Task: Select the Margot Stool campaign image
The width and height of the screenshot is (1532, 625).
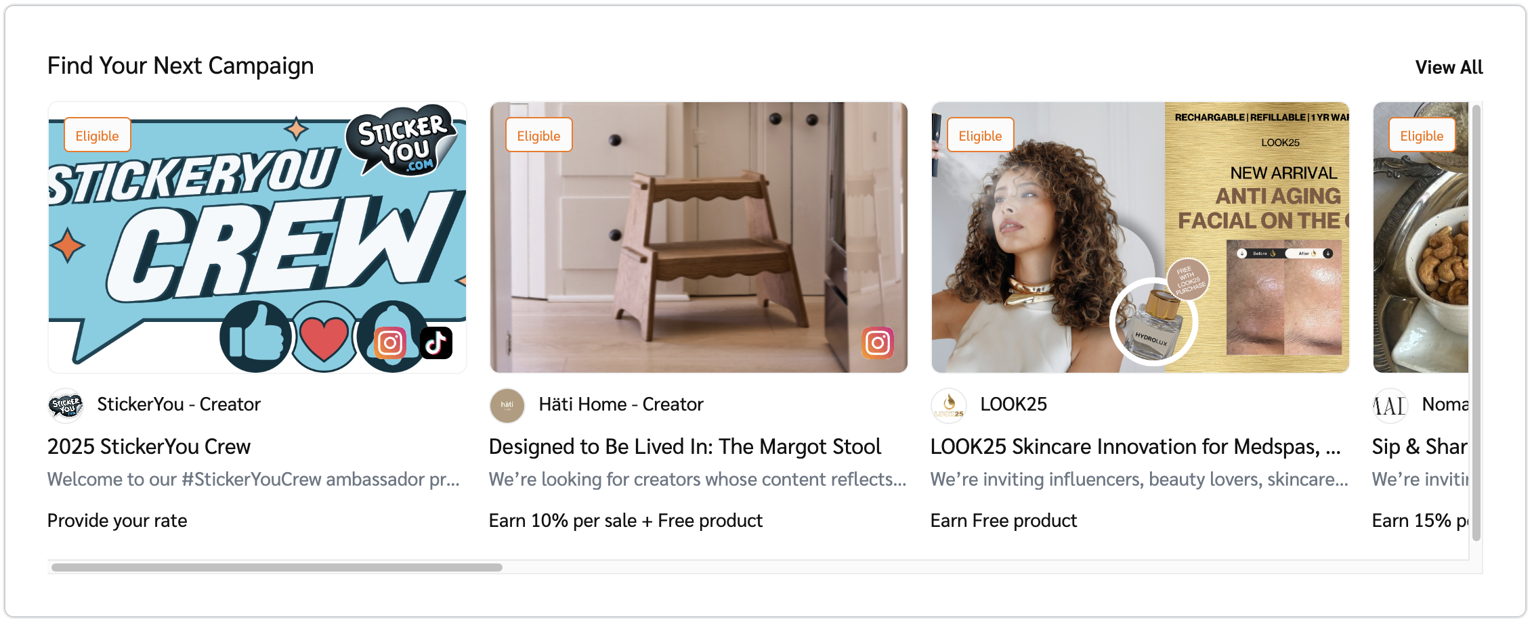Action: [x=699, y=237]
